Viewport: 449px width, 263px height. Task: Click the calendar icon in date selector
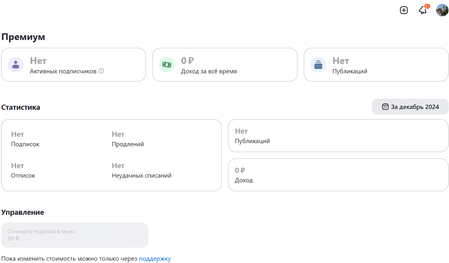pos(385,107)
